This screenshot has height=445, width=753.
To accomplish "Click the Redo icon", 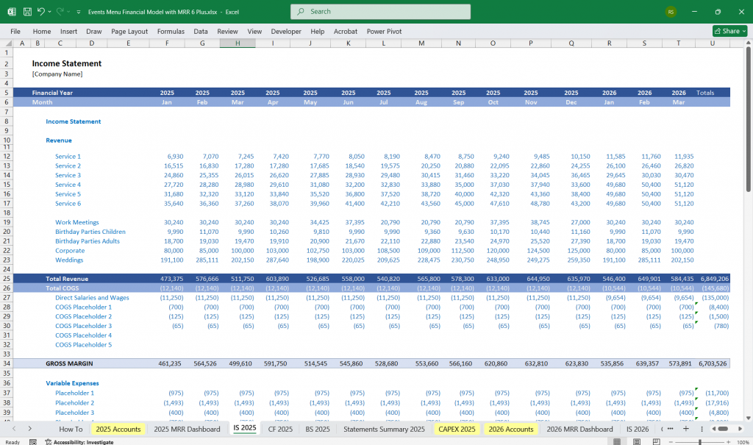I will click(x=58, y=11).
